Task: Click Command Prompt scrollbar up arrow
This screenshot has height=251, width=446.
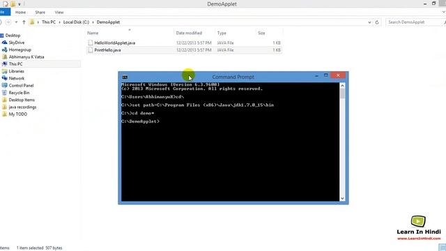Action: click(x=342, y=85)
